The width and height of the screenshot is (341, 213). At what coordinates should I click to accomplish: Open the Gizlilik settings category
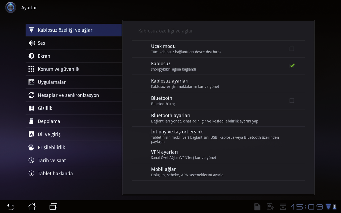74,108
